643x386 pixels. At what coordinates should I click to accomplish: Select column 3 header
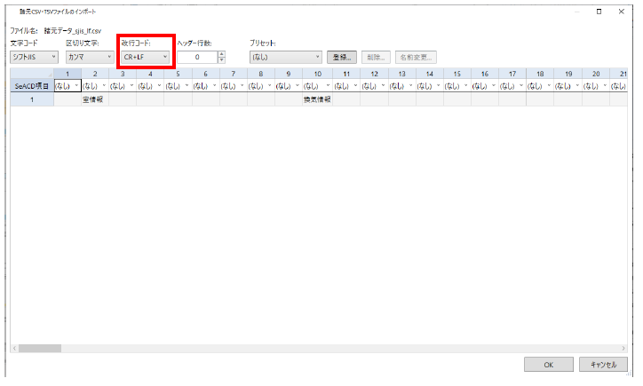123,74
